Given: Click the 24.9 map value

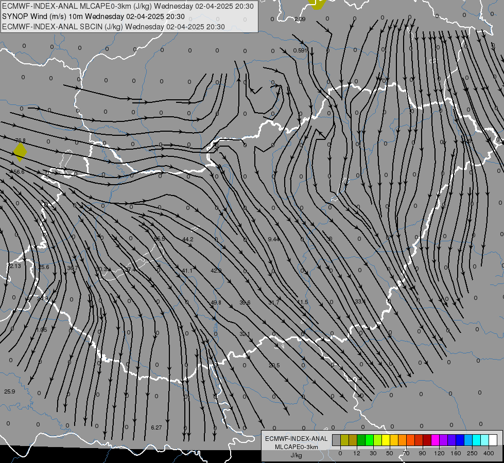Looking at the screenshot, I should pos(42,298).
